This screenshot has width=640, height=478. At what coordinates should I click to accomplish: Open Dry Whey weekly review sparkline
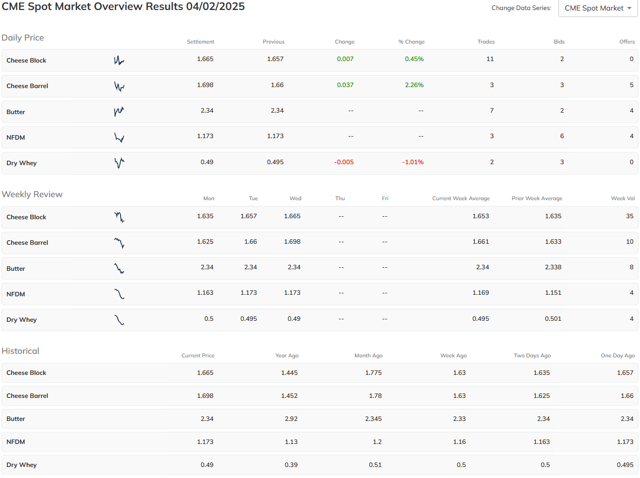[119, 319]
